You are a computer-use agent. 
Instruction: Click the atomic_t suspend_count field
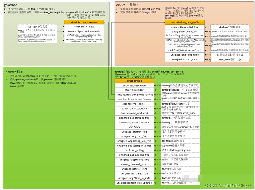(x=134, y=164)
